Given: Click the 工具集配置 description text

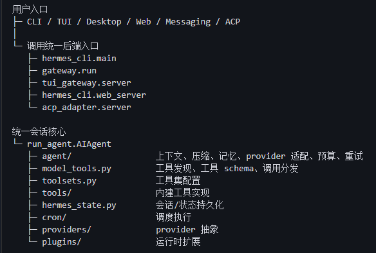Looking at the screenshot, I should [178, 181].
